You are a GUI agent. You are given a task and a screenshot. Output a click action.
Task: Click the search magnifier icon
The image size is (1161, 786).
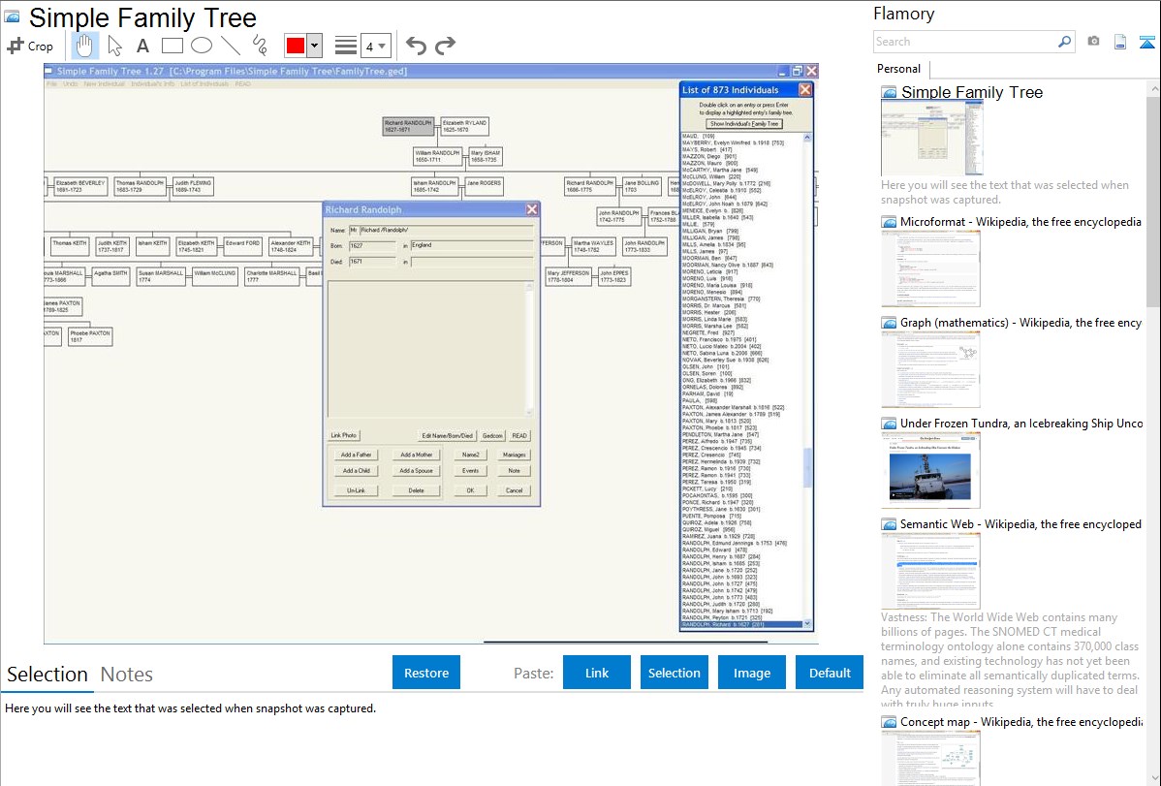(1064, 42)
